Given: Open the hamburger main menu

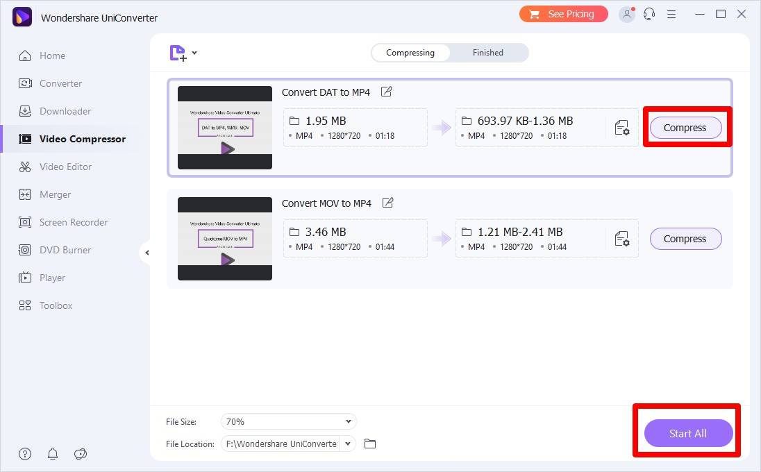Looking at the screenshot, I should 671,15.
